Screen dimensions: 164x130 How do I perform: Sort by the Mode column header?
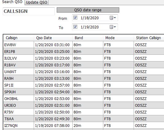[x=118, y=38]
